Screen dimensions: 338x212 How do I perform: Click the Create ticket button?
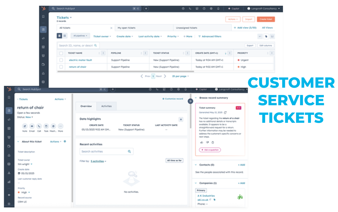coord(266,19)
